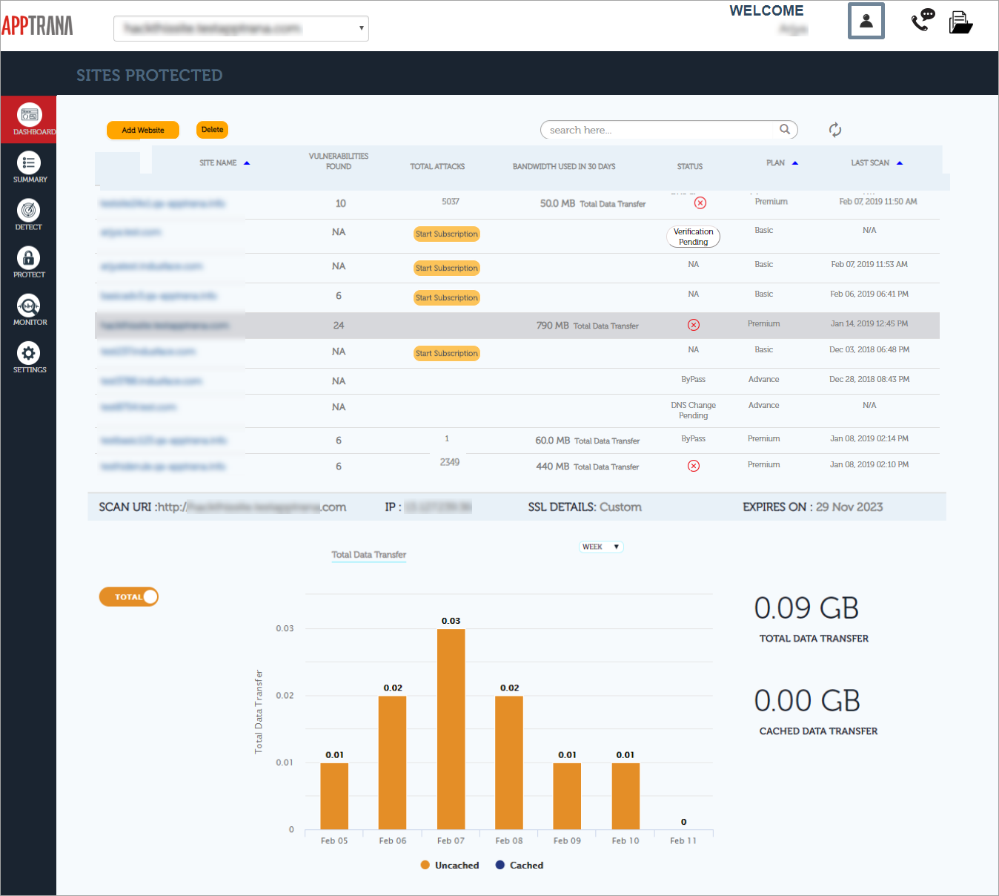Click Vulnerabilities Found column header
This screenshot has height=896, width=999.
point(339,161)
